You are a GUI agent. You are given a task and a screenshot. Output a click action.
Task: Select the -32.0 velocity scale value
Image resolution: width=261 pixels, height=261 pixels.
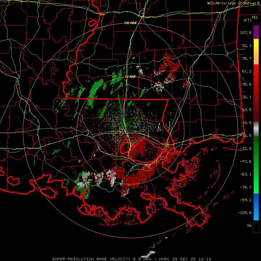click(x=246, y=149)
